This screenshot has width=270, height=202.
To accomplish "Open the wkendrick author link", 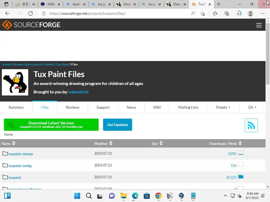I will (79, 92).
